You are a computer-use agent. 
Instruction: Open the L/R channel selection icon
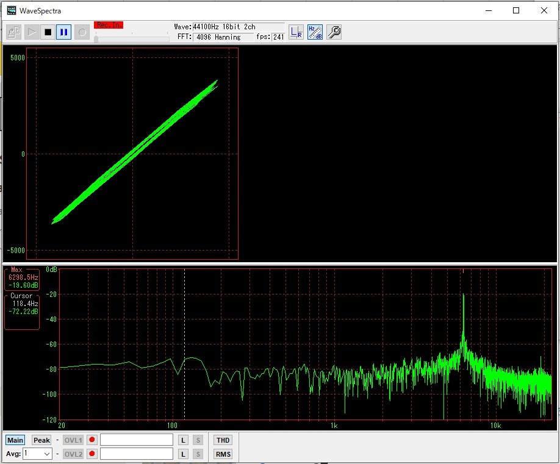tap(296, 32)
